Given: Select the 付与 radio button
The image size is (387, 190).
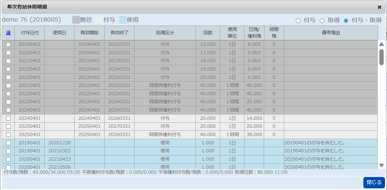Looking at the screenshot, I should pyautogui.click(x=298, y=21).
